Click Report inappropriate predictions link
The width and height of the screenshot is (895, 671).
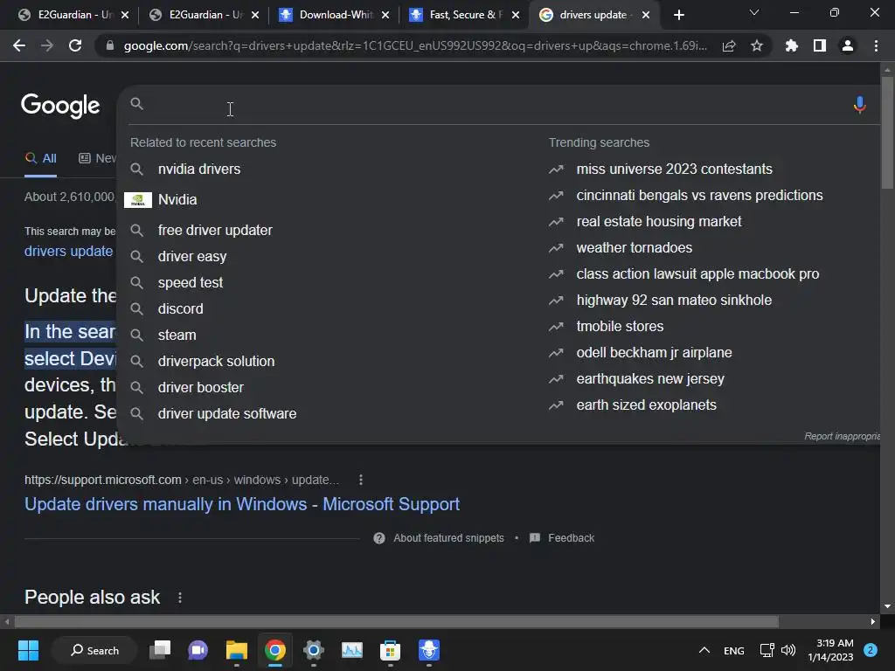[842, 437]
